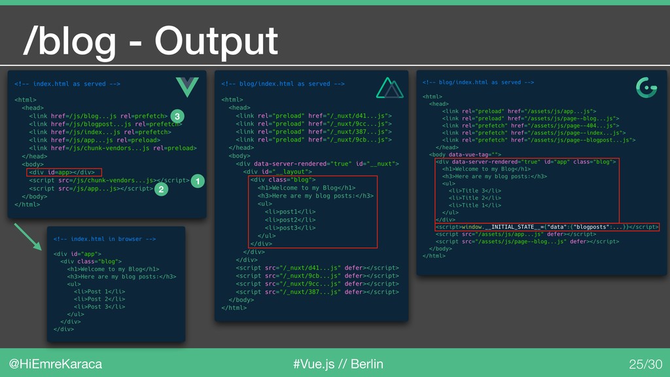Image resolution: width=670 pixels, height=377 pixels.
Task: Click the prefetch link "/assets/js/page--index...js"
Action: [534, 133]
